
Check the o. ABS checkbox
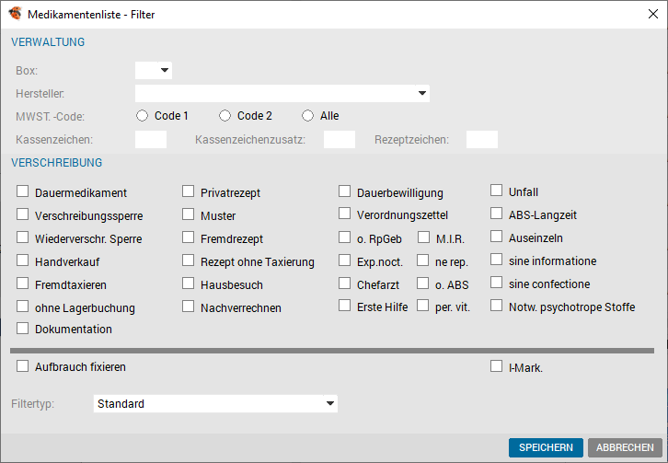423,284
